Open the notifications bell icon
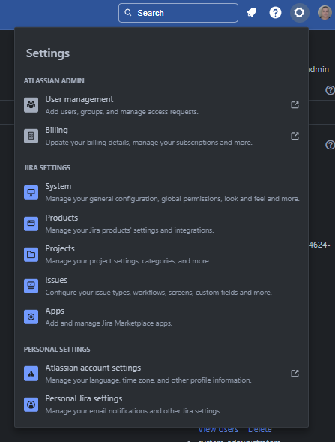This screenshot has width=335, height=442. pyautogui.click(x=251, y=13)
